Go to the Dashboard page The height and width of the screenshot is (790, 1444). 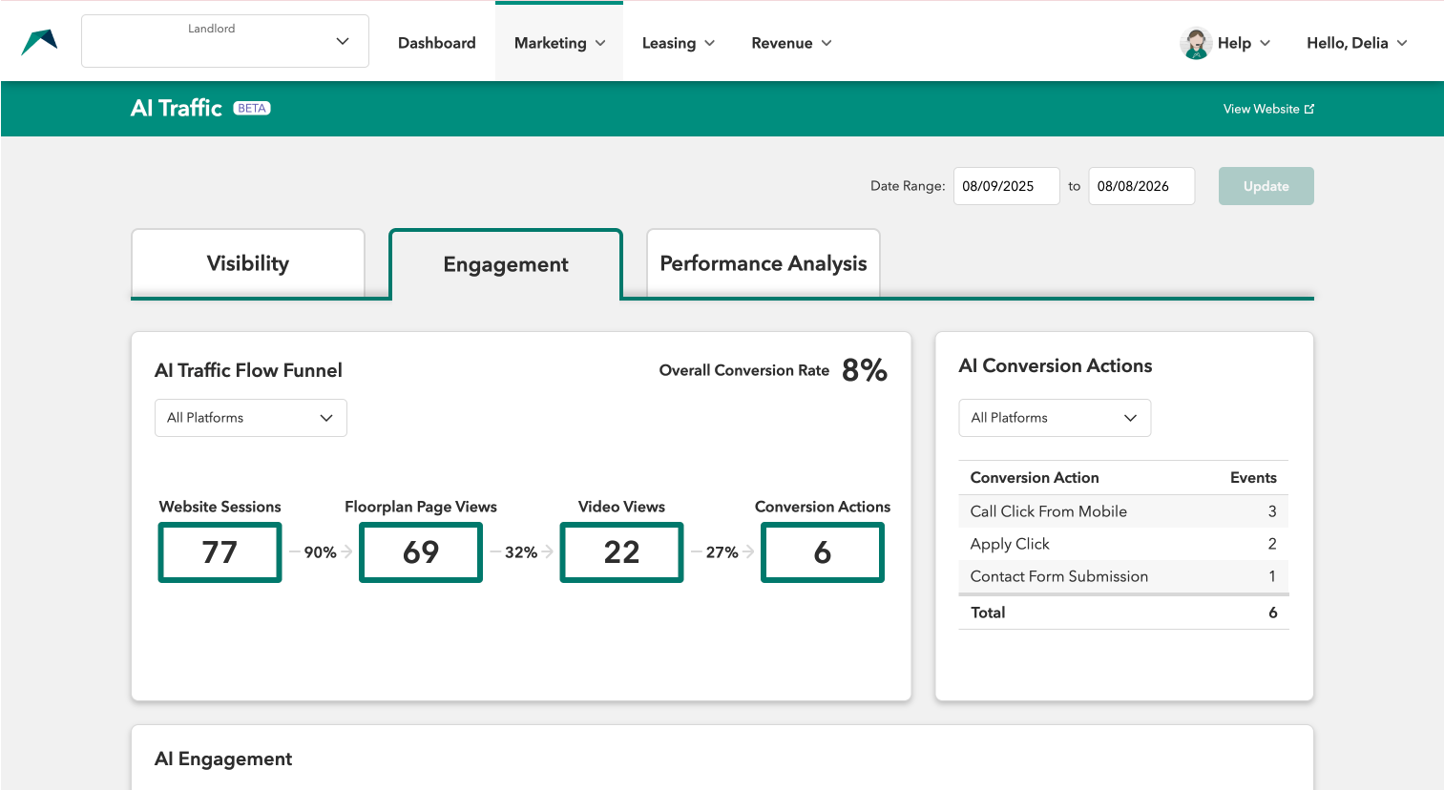tap(437, 43)
